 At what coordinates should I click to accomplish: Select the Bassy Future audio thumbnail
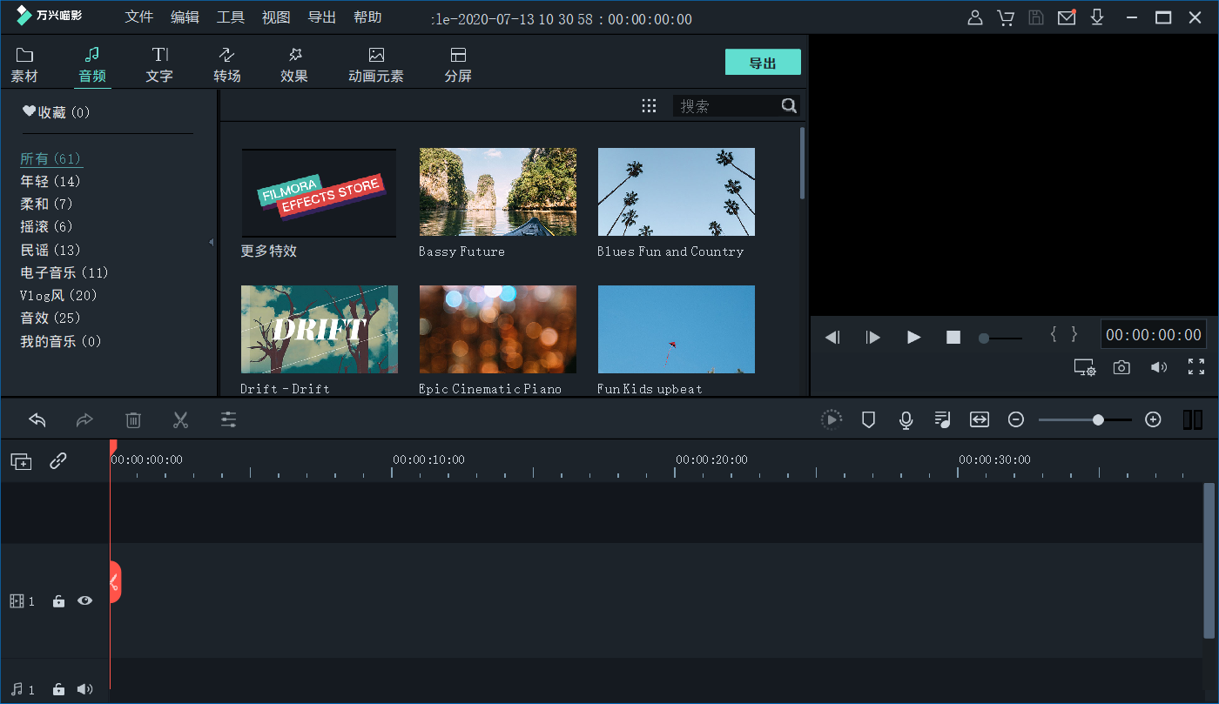497,191
